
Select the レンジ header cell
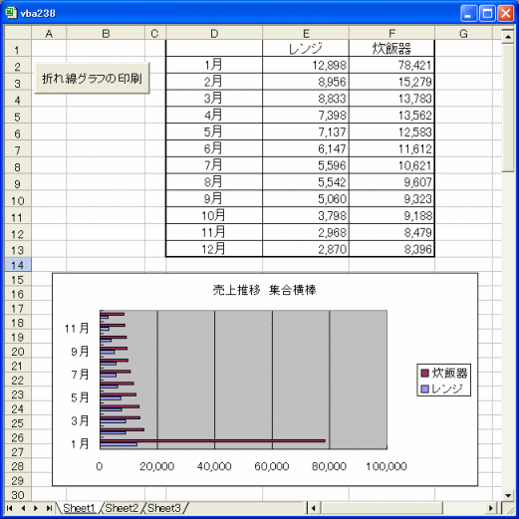[x=306, y=49]
